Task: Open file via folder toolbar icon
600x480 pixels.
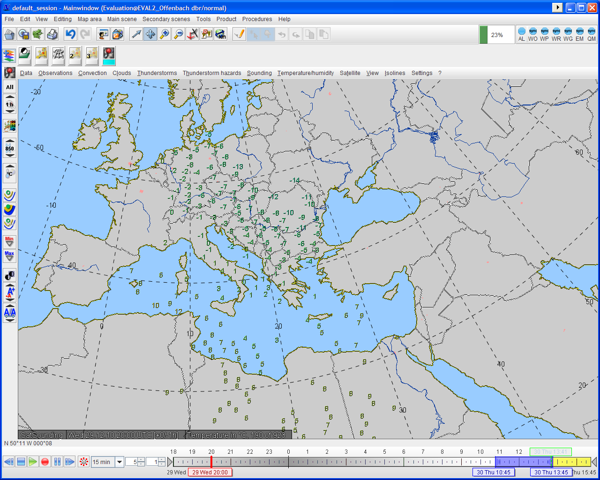Action: pyautogui.click(x=10, y=34)
